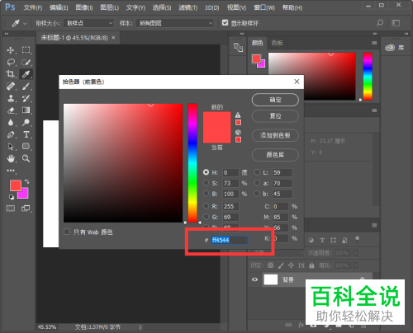413x333 pixels.
Task: Switch to the Swatches tab
Action: [277, 43]
